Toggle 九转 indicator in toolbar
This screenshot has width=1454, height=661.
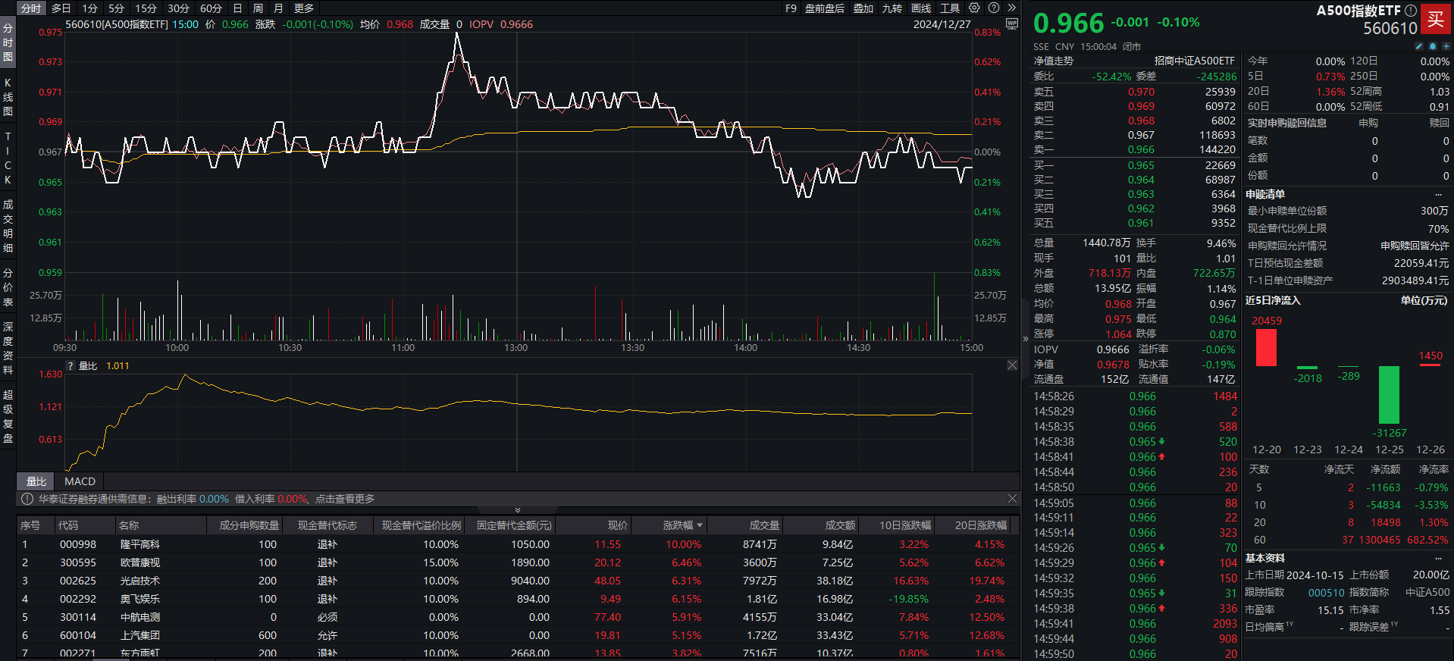(892, 8)
